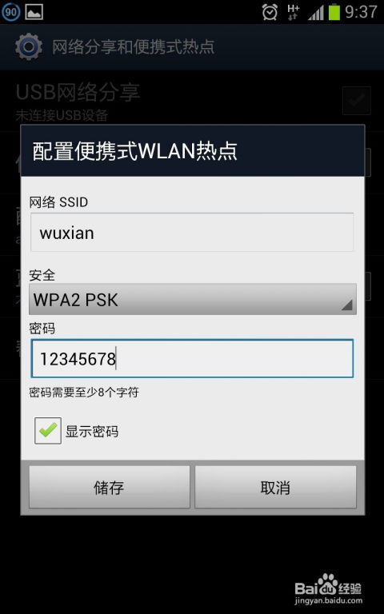Tap the circled 90 status icon

point(11,12)
